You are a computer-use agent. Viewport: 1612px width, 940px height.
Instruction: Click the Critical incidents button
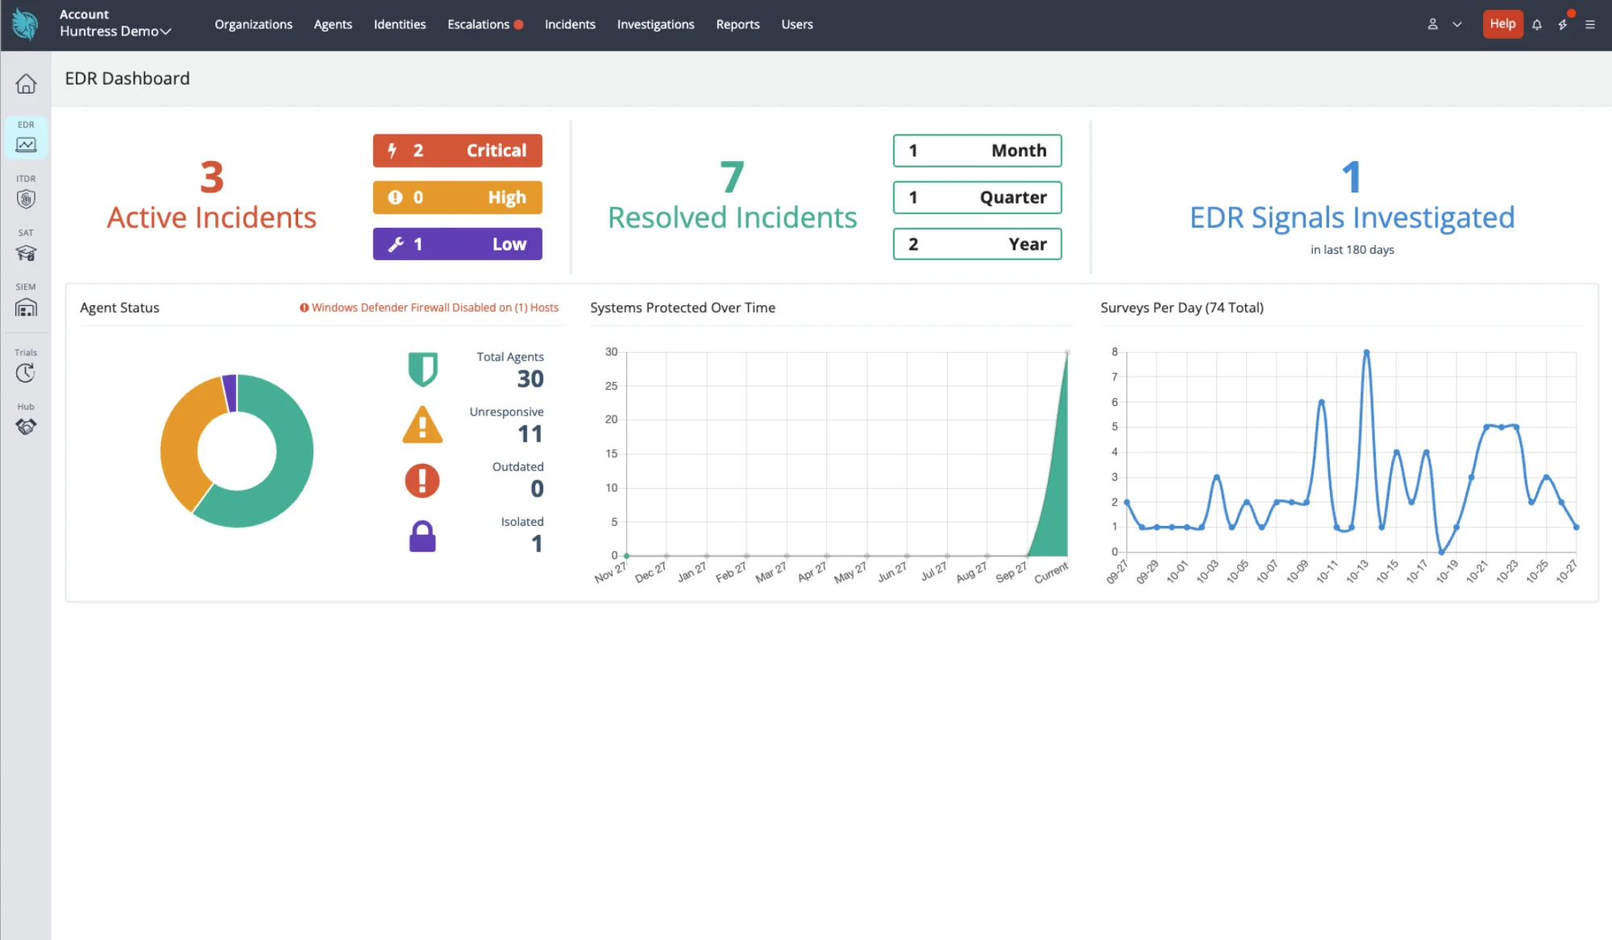click(x=457, y=151)
